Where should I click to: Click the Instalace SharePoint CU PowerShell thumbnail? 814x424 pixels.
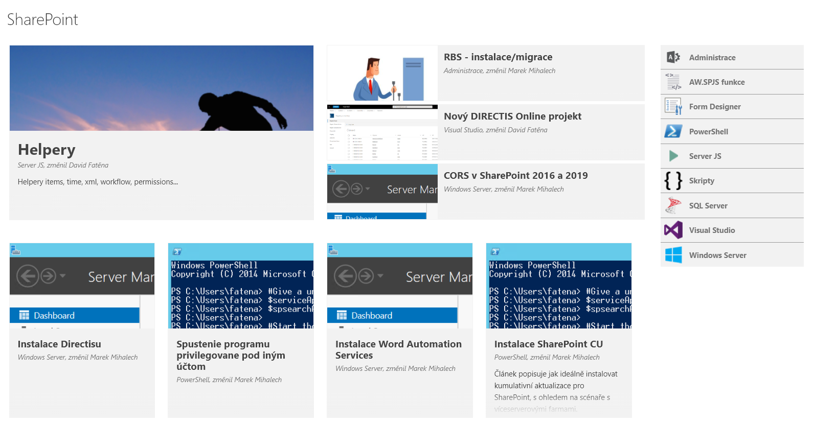click(x=559, y=286)
